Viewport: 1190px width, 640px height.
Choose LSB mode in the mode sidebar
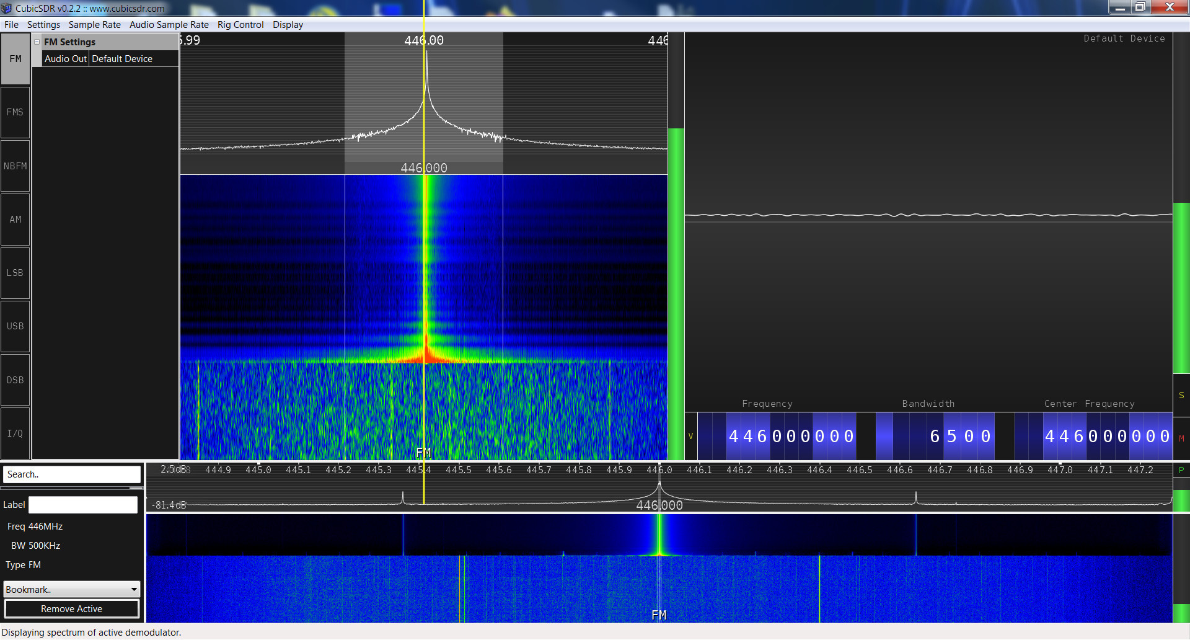pos(15,273)
